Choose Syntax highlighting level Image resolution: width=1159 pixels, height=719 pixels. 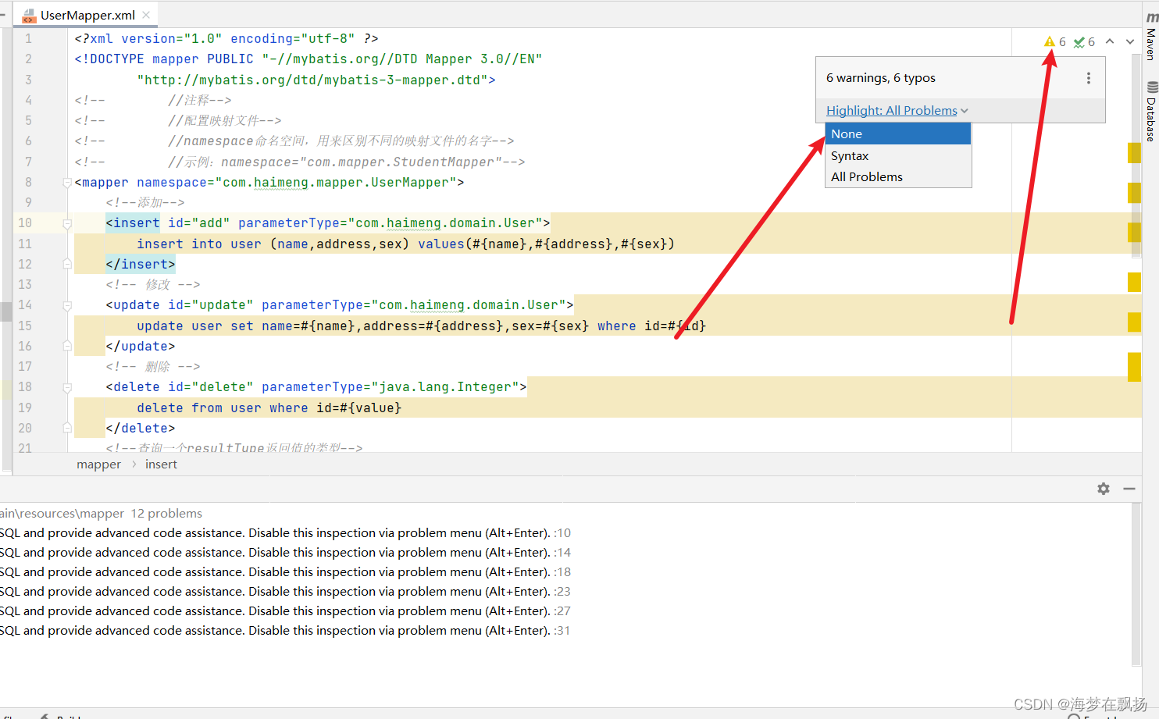point(898,156)
